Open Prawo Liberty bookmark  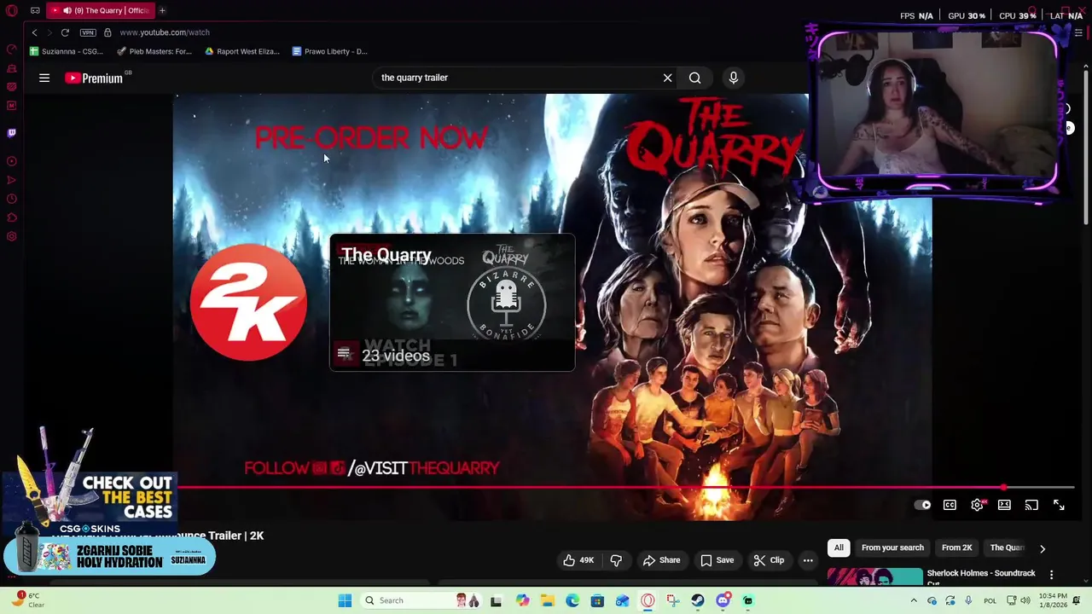330,51
